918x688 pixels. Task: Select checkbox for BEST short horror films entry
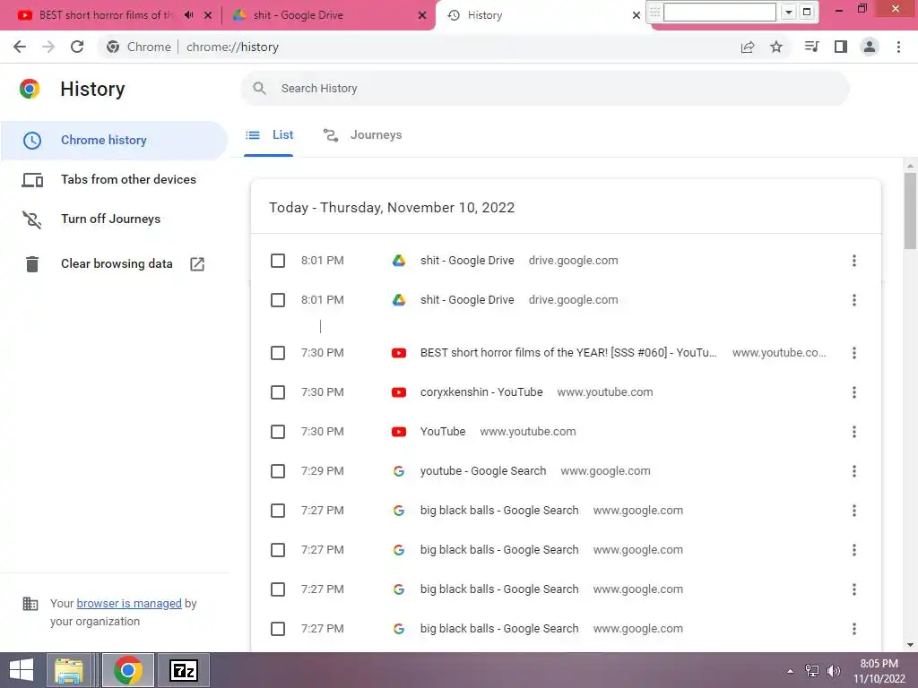pos(278,353)
